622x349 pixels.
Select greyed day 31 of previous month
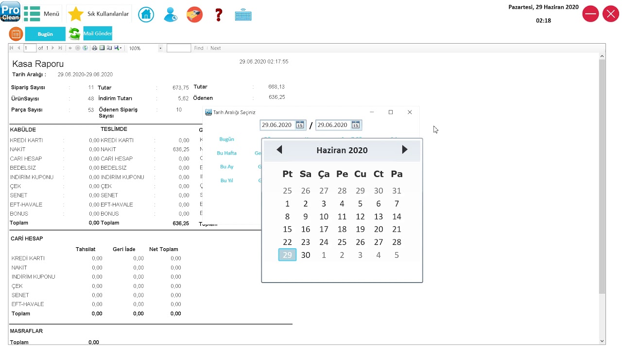pyautogui.click(x=397, y=191)
